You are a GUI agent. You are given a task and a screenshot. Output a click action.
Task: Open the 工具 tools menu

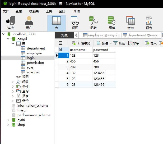click(49, 11)
